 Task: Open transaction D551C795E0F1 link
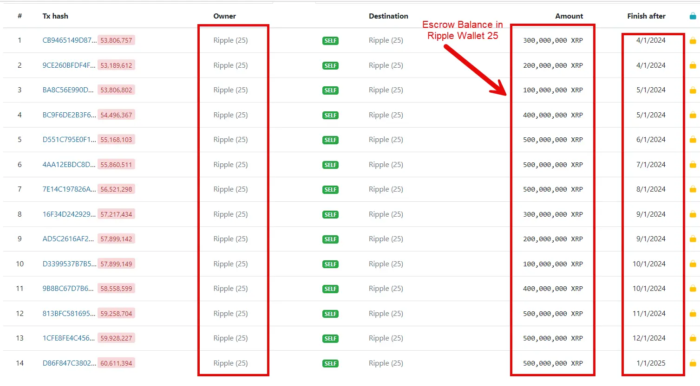tap(69, 140)
